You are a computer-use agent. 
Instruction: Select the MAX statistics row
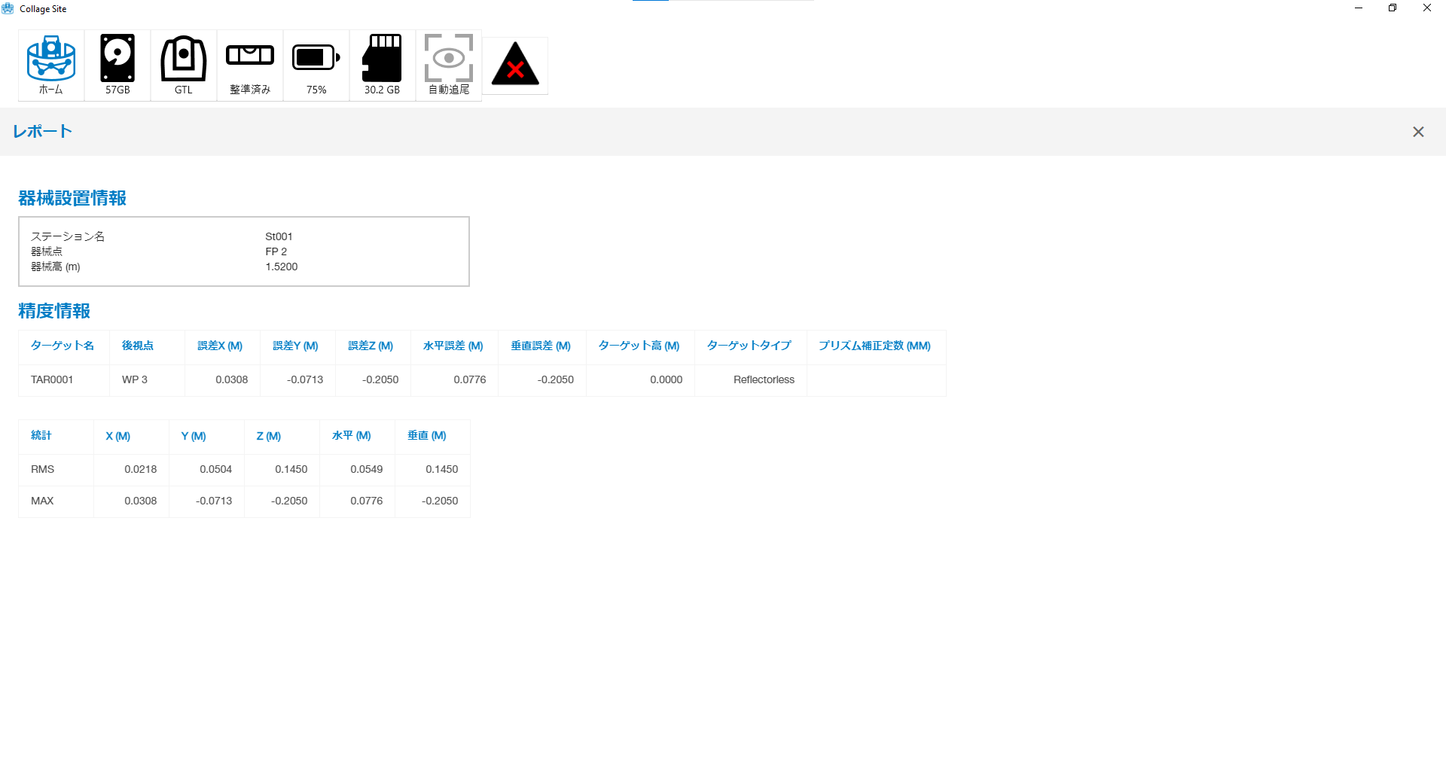(x=42, y=501)
